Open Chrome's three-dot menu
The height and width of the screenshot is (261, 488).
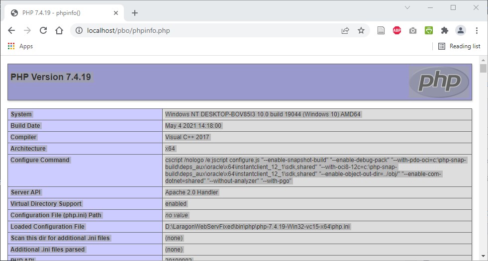[x=477, y=30]
